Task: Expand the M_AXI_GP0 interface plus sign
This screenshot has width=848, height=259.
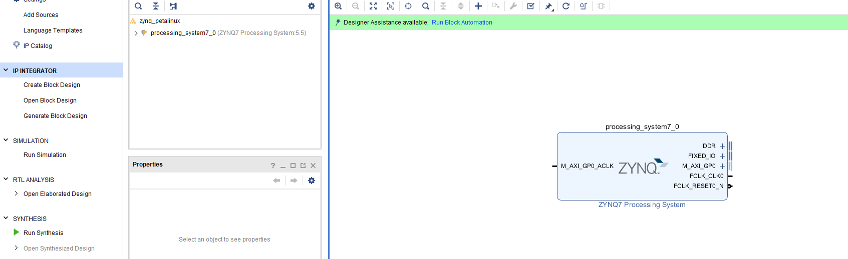Action: click(x=722, y=166)
